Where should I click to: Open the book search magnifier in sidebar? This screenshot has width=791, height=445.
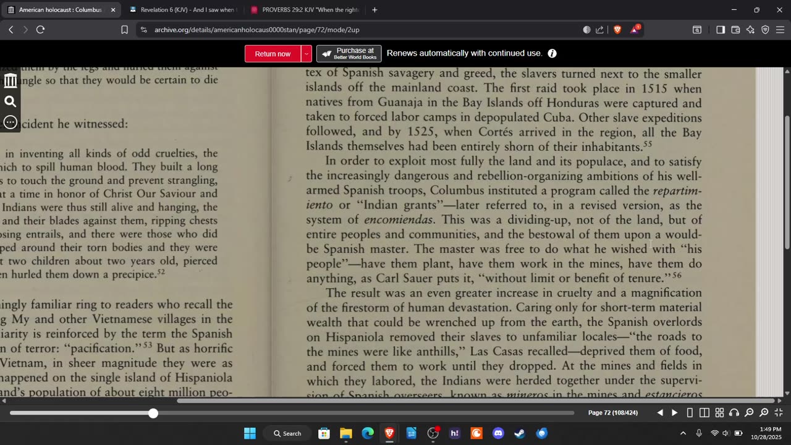coord(11,101)
